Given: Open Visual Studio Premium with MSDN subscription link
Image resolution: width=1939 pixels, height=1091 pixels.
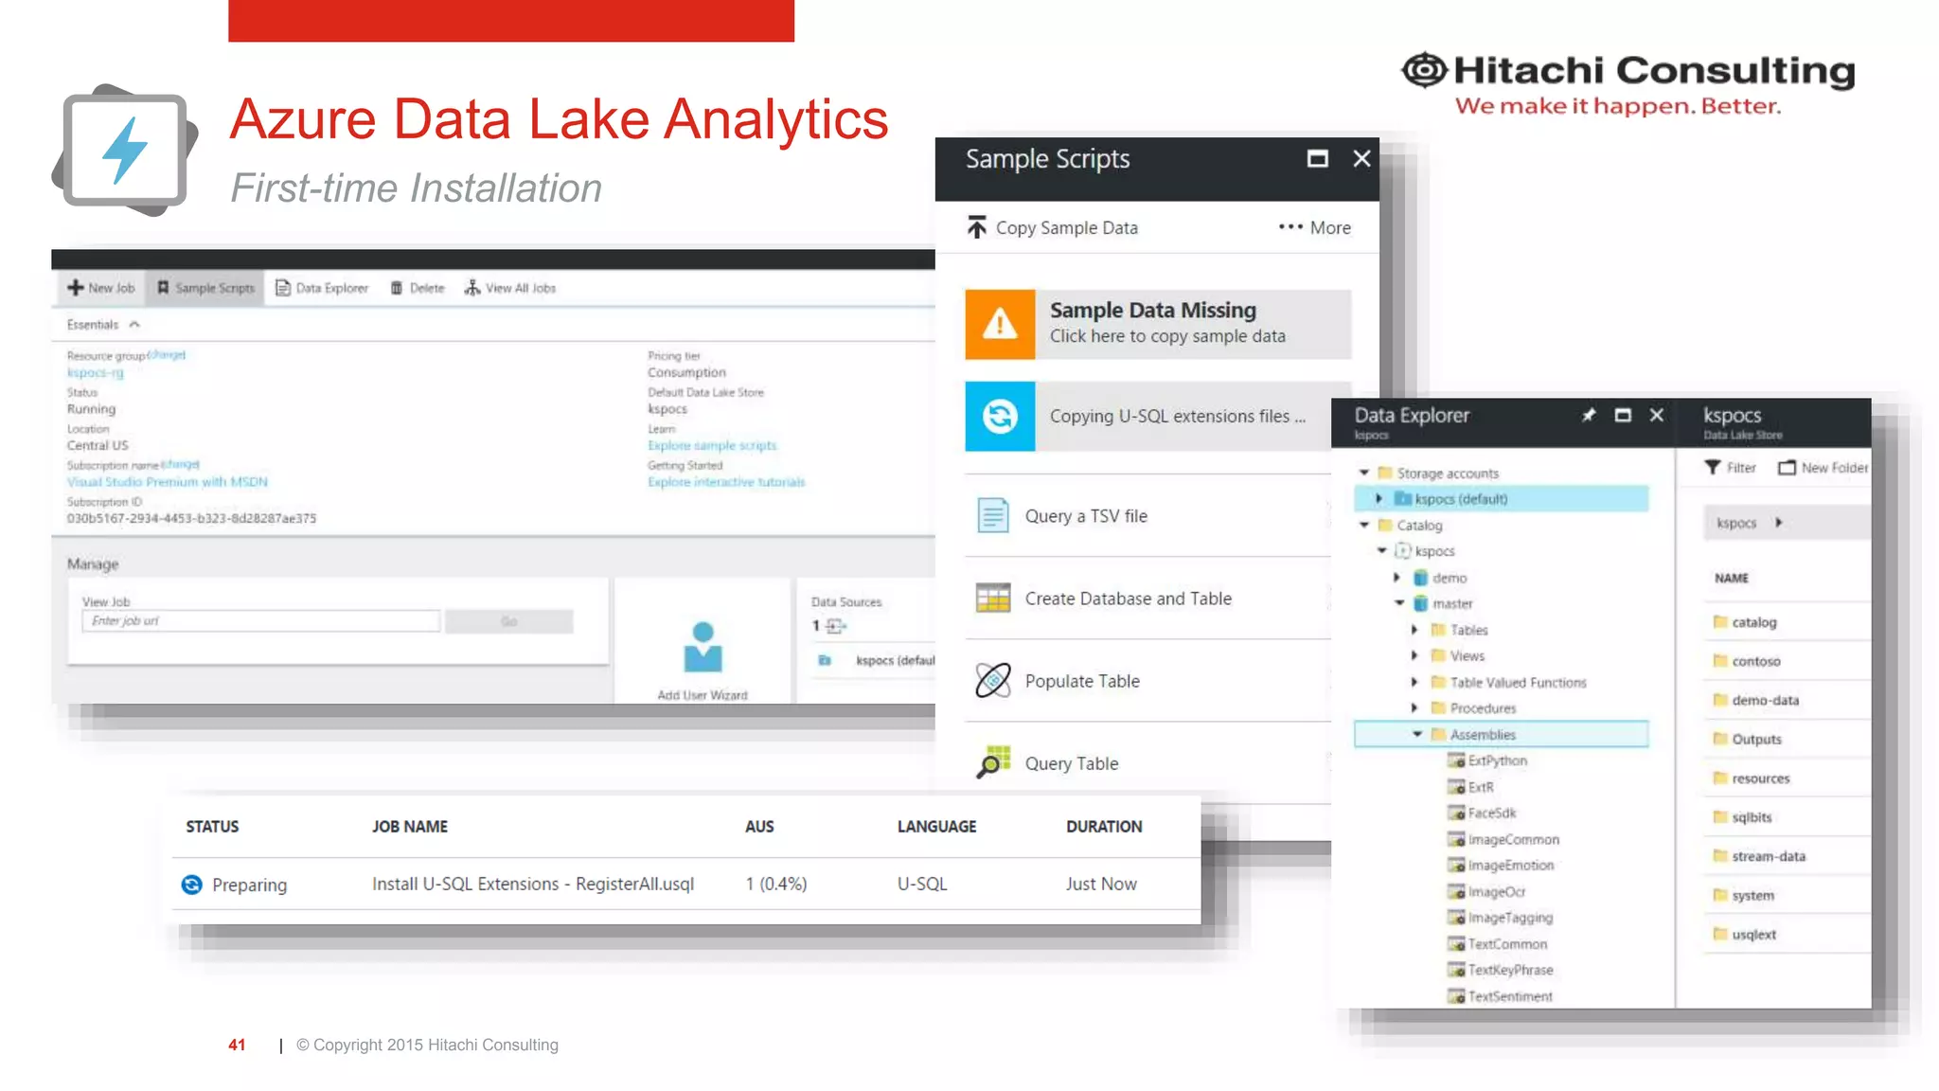Looking at the screenshot, I should [168, 482].
